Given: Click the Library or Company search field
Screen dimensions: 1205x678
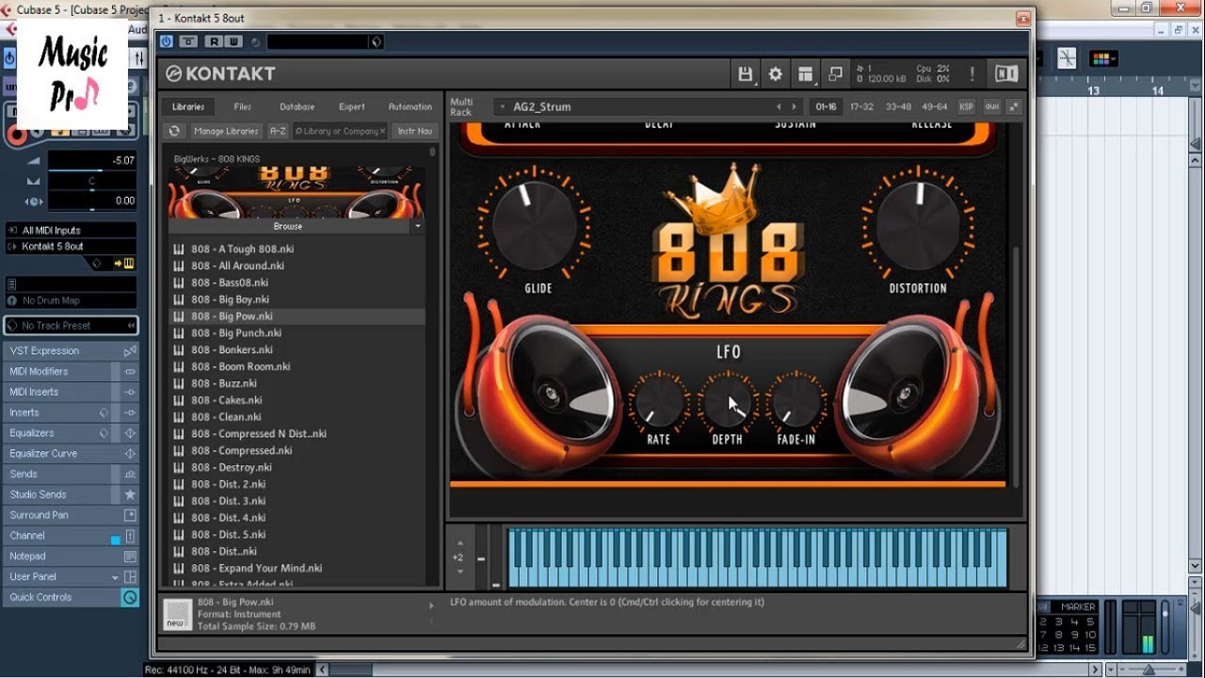Looking at the screenshot, I should point(340,132).
